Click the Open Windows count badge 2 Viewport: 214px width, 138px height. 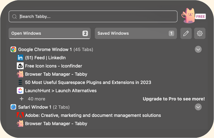(85, 33)
